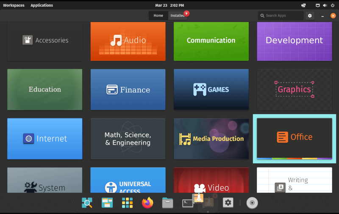Screen dimensions: 339x214
Task: Switch to the Installed tab
Action: coord(178,16)
